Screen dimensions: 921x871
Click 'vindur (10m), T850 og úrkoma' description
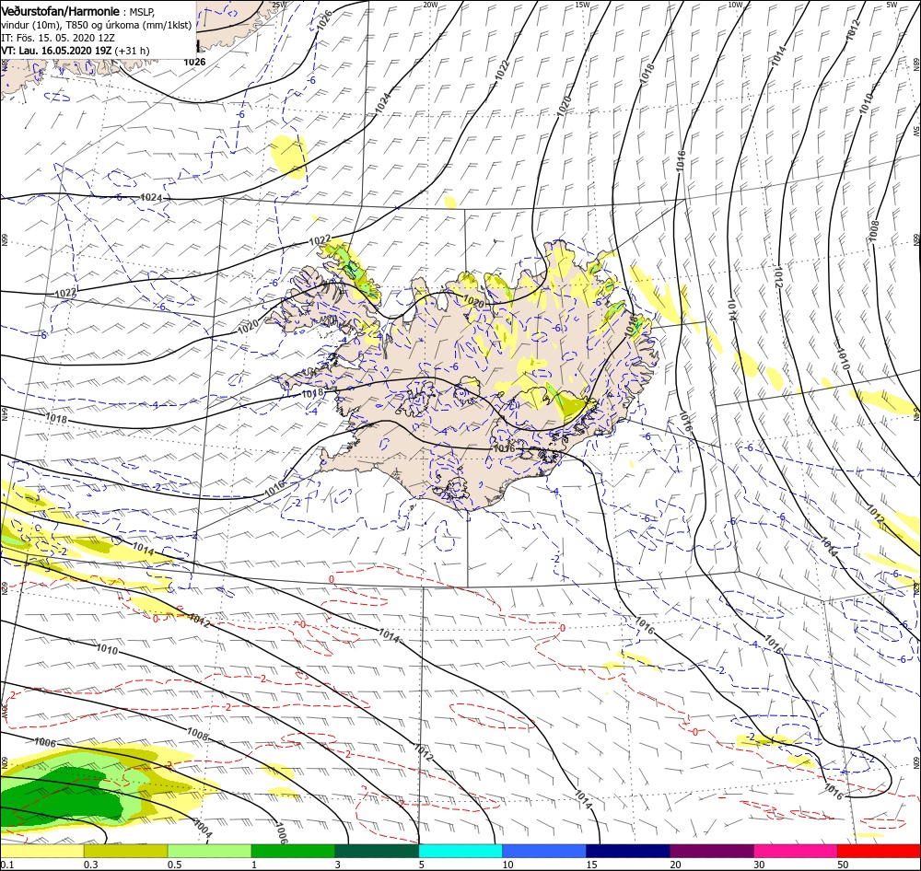[x=97, y=25]
